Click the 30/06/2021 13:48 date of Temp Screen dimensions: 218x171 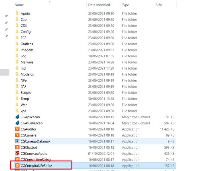pos(101,99)
